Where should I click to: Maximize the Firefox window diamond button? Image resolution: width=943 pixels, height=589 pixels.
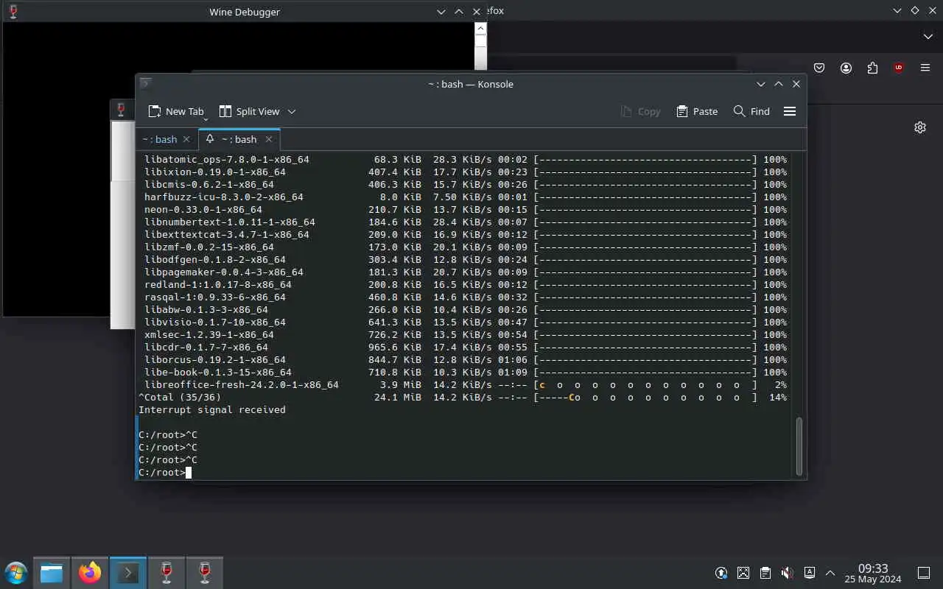pos(915,11)
